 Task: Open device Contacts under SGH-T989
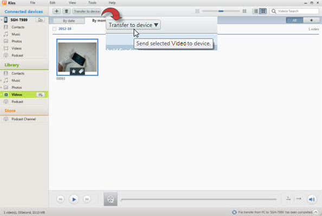(18, 27)
